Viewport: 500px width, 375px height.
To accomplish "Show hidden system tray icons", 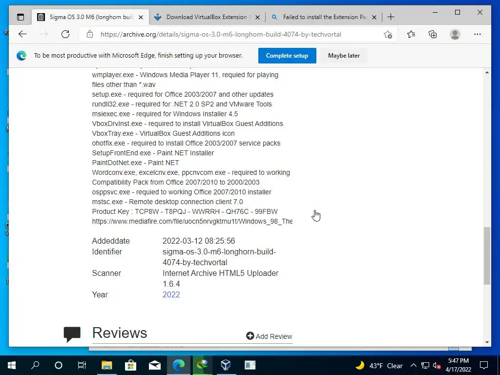I will (413, 365).
